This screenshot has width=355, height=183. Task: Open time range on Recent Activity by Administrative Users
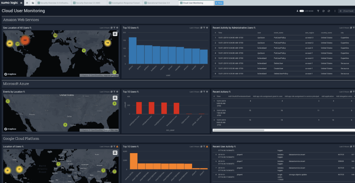click(x=344, y=28)
